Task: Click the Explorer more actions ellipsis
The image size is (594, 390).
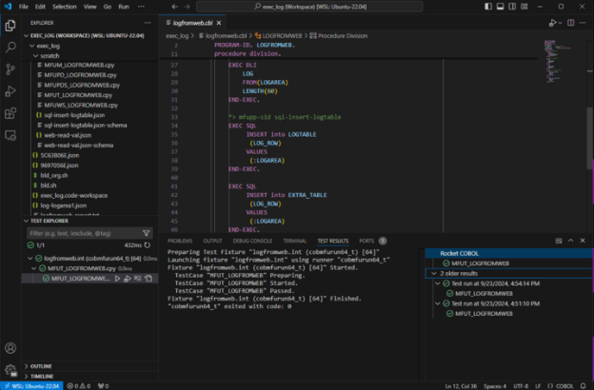Action: 148,23
